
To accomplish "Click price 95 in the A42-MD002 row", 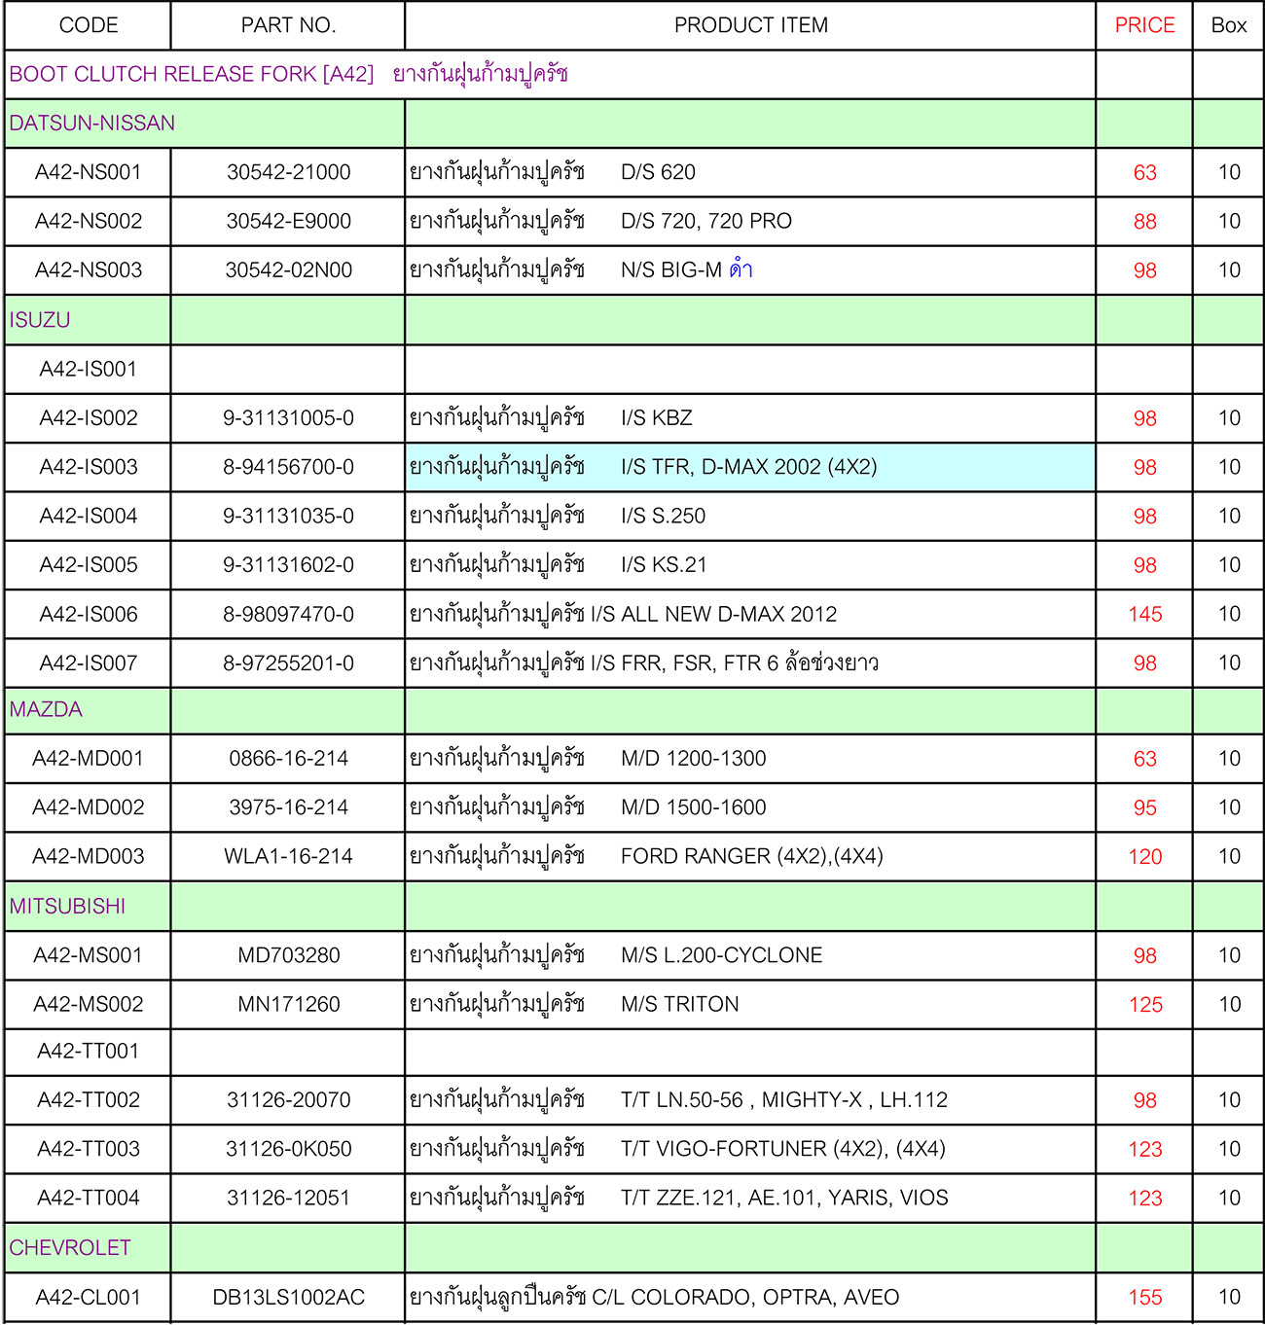I will tap(1144, 808).
